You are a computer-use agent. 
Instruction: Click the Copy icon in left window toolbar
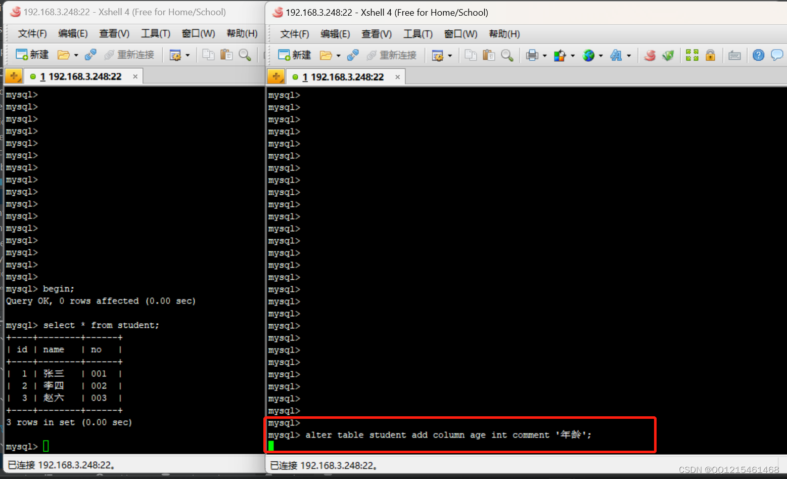coord(208,55)
